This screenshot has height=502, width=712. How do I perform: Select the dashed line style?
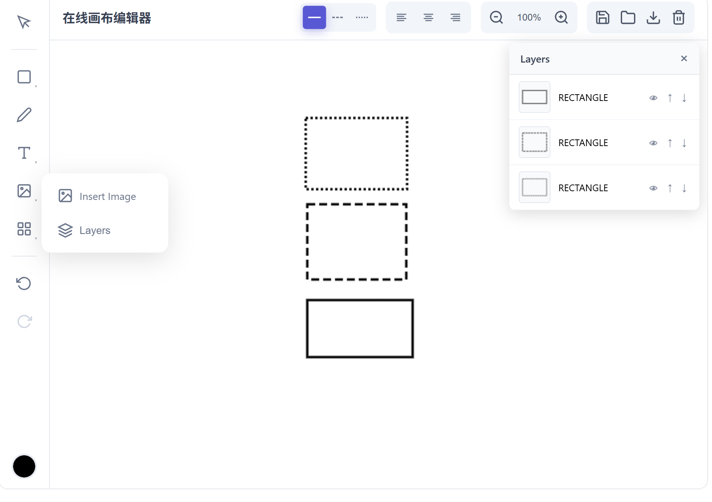point(338,17)
